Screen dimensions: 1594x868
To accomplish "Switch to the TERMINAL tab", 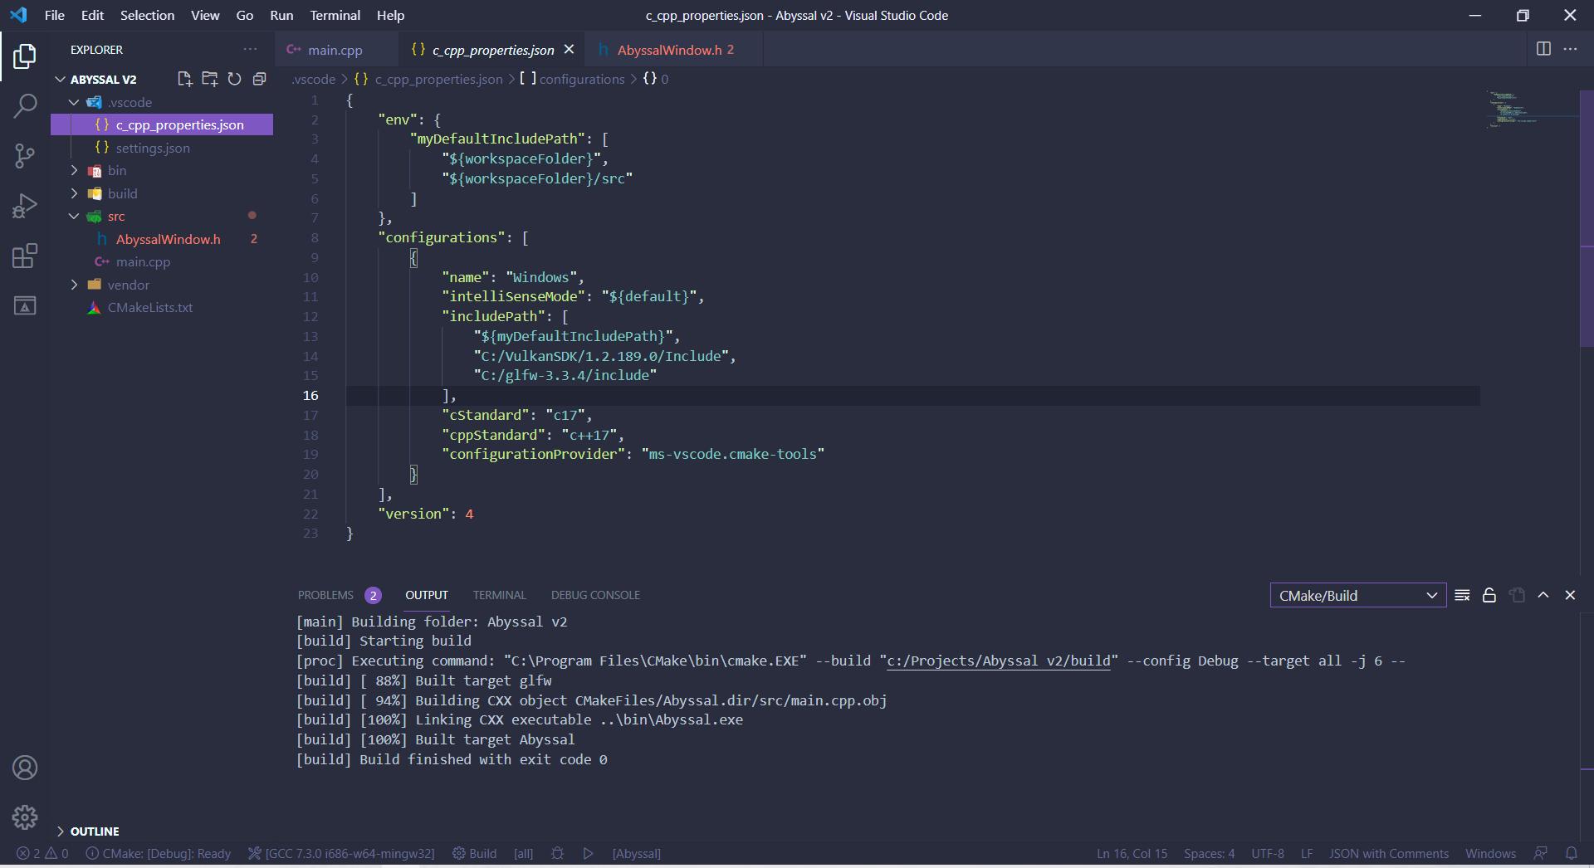I will 499,595.
